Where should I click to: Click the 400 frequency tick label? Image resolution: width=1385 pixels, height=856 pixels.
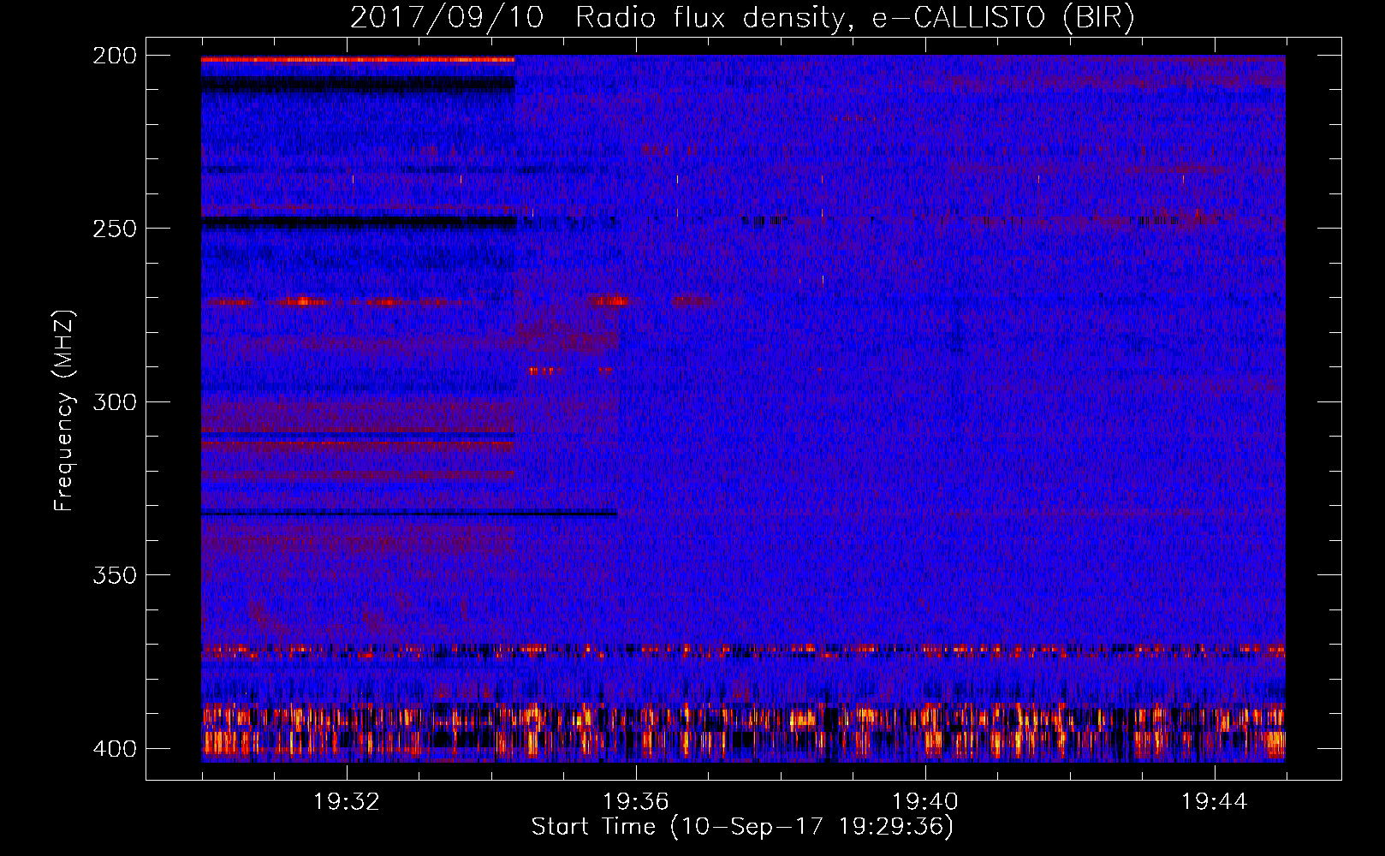pyautogui.click(x=115, y=748)
